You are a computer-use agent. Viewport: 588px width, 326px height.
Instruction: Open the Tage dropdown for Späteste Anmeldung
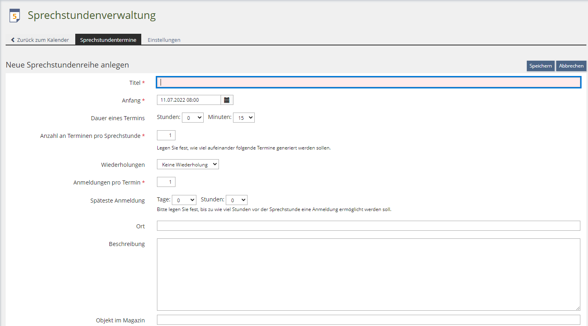tap(184, 200)
